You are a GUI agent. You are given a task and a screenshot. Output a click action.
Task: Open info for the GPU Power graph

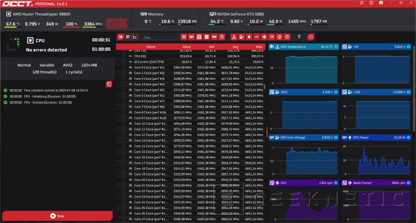(408, 137)
